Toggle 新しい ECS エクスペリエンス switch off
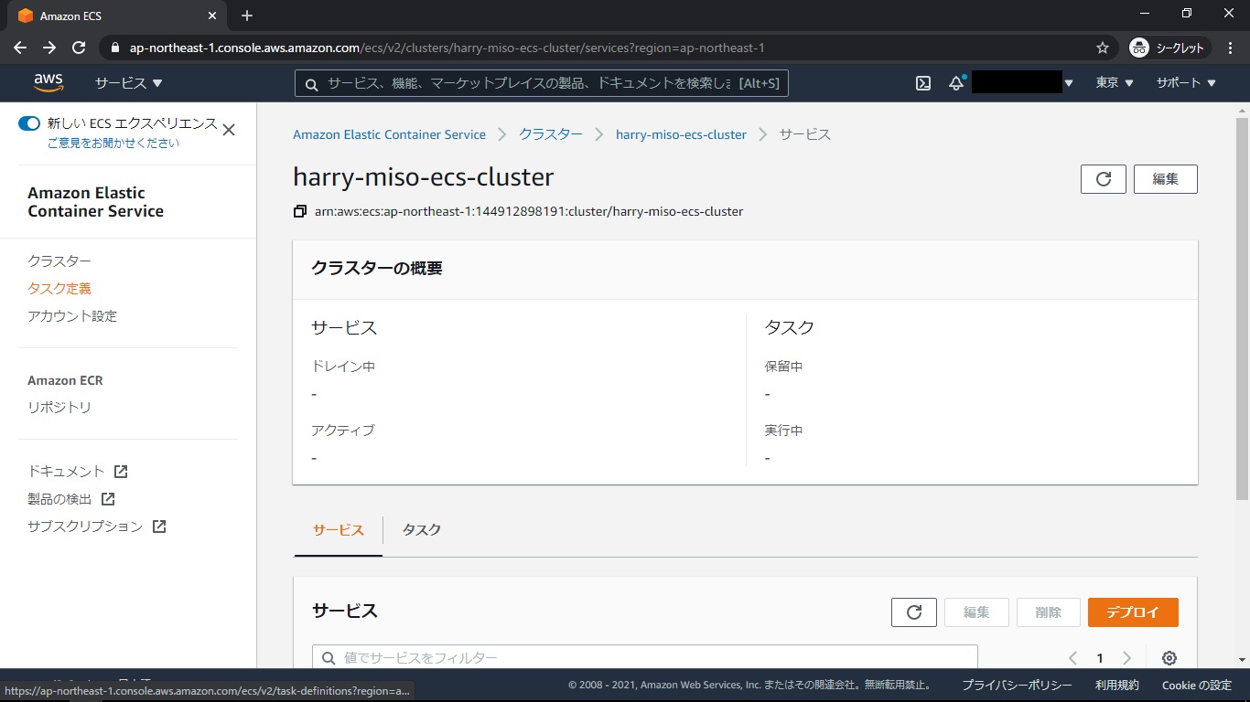This screenshot has width=1250, height=702. [x=29, y=123]
